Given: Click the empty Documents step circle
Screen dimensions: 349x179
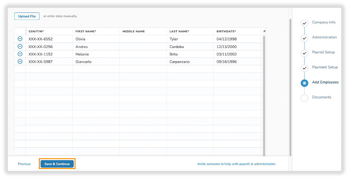Looking at the screenshot, I should (x=304, y=98).
